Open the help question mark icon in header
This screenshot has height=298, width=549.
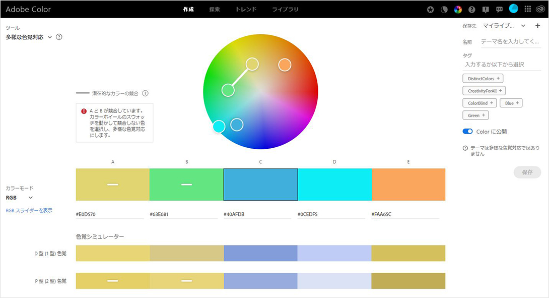click(x=471, y=10)
